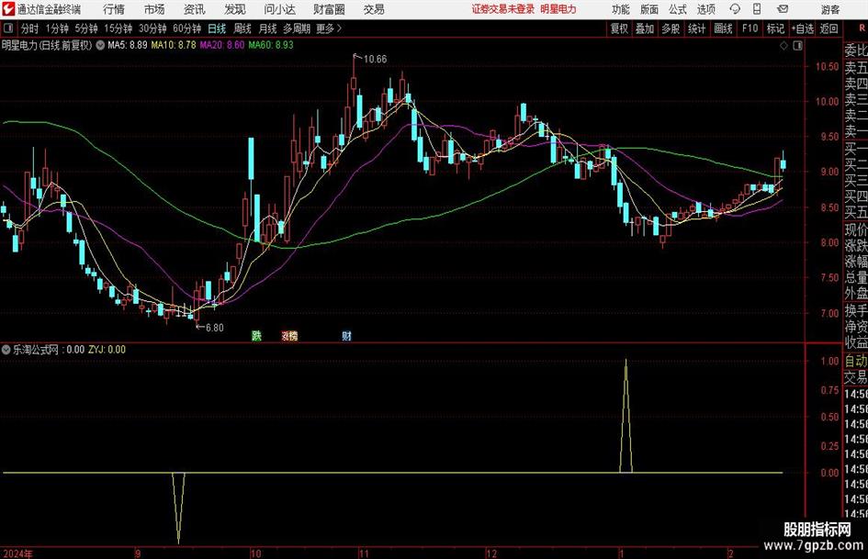Click the MA5: 8.89 indicator value
Screen dimensions: 868x559
click(128, 45)
